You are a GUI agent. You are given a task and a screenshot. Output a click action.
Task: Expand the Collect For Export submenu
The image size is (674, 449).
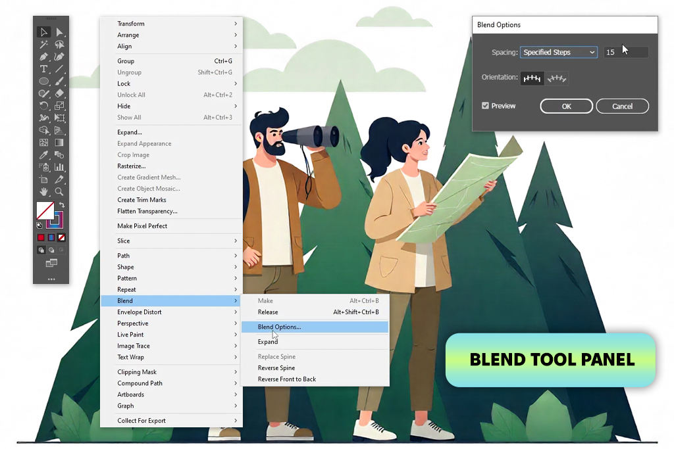click(x=172, y=420)
